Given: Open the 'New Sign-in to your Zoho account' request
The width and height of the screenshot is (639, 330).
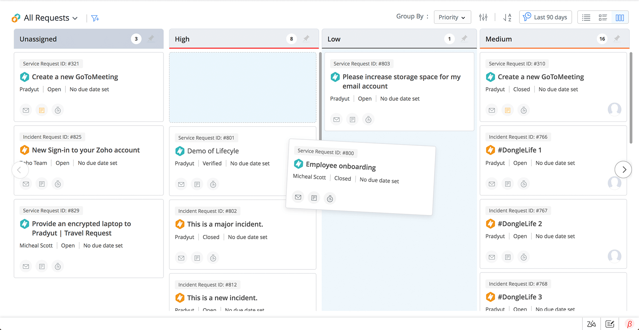Looking at the screenshot, I should click(x=86, y=150).
